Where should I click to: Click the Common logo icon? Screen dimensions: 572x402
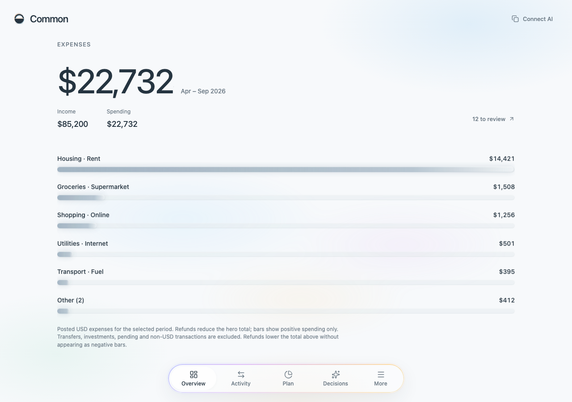click(x=19, y=19)
